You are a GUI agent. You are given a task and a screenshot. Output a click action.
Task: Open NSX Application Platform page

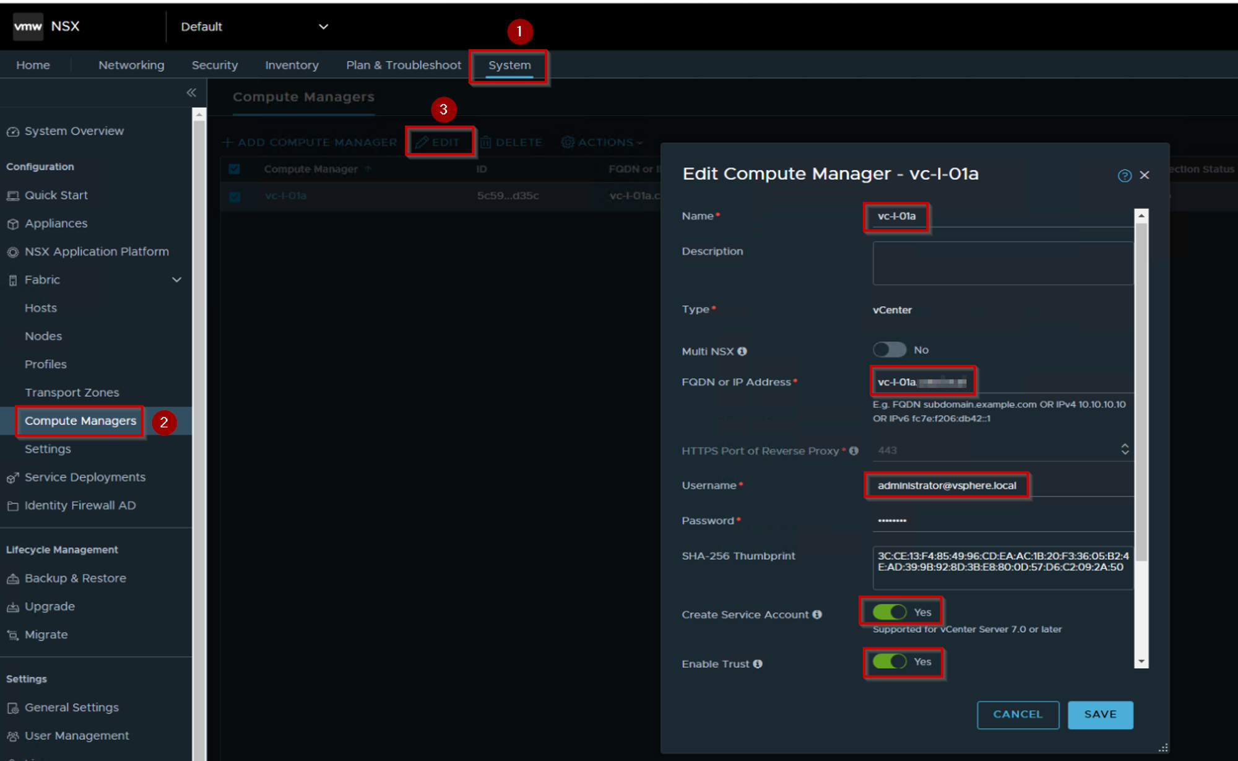click(x=97, y=252)
